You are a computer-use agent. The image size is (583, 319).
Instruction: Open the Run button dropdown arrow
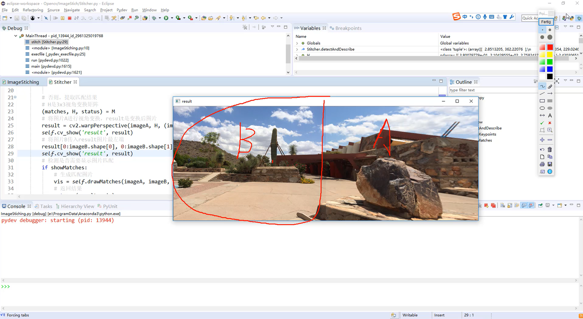coord(172,18)
